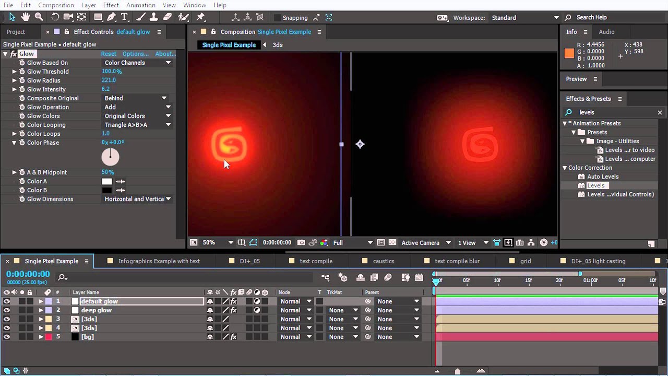Click the Glow Radius stopwatch icon
The image size is (668, 376).
(22, 80)
